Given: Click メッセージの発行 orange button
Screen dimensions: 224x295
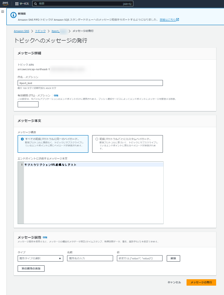Looking at the screenshot, I should [201, 282].
